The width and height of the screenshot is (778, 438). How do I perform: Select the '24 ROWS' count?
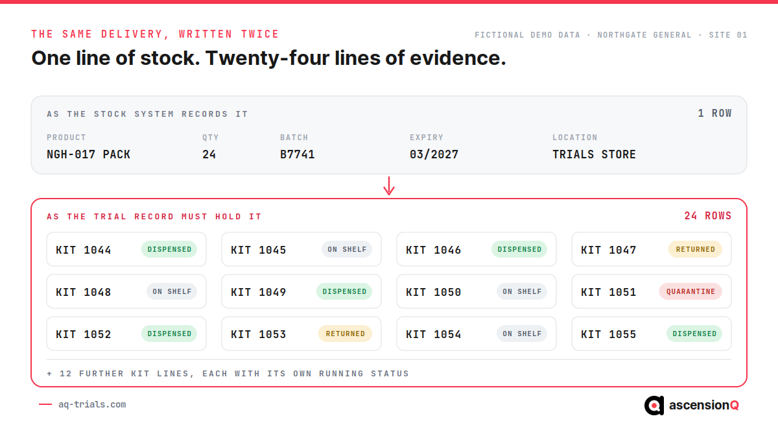(x=708, y=215)
